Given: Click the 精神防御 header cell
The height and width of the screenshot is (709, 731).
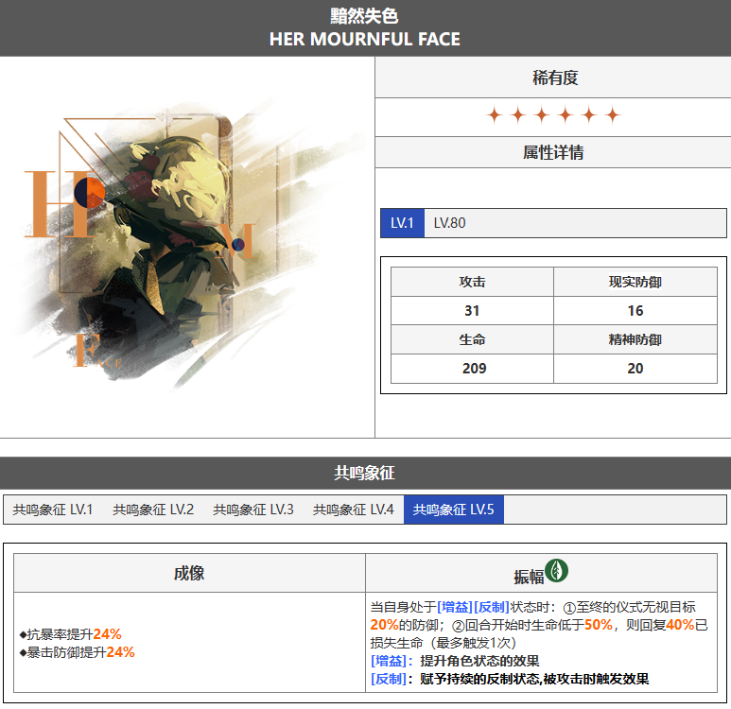Looking at the screenshot, I should coord(635,339).
